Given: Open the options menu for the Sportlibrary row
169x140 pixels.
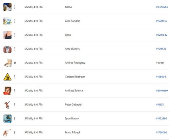Looking at the screenshot, I should (15, 118).
